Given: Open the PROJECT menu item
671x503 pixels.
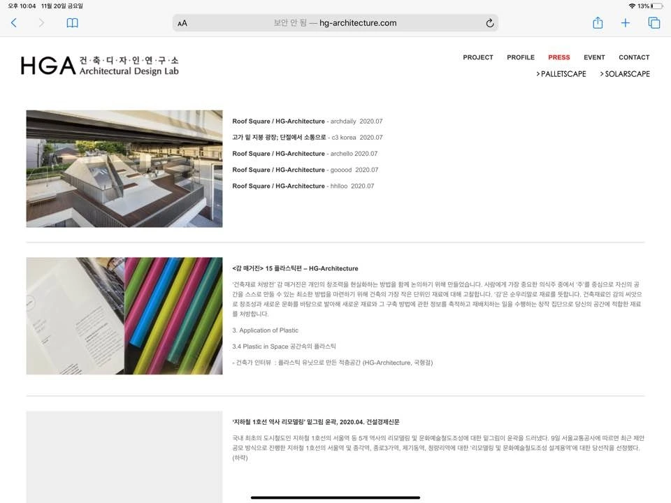Looking at the screenshot, I should [x=478, y=57].
